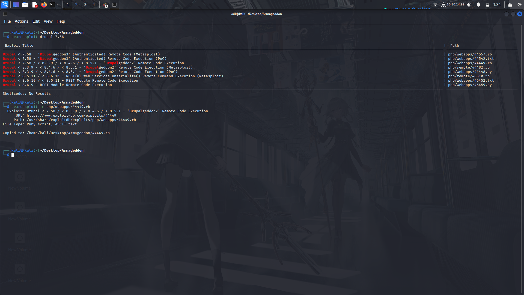Open the View menu
The height and width of the screenshot is (295, 524).
(48, 21)
